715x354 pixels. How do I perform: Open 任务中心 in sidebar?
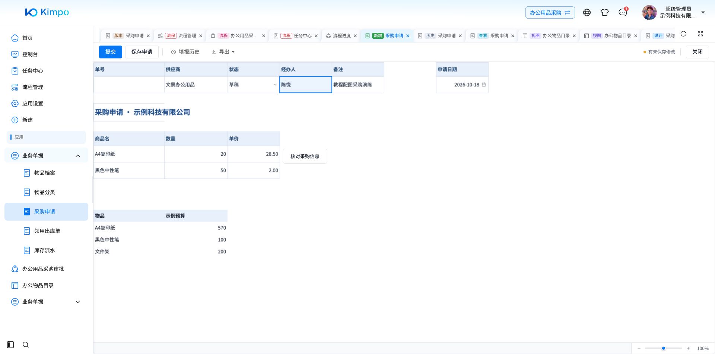coord(46,71)
